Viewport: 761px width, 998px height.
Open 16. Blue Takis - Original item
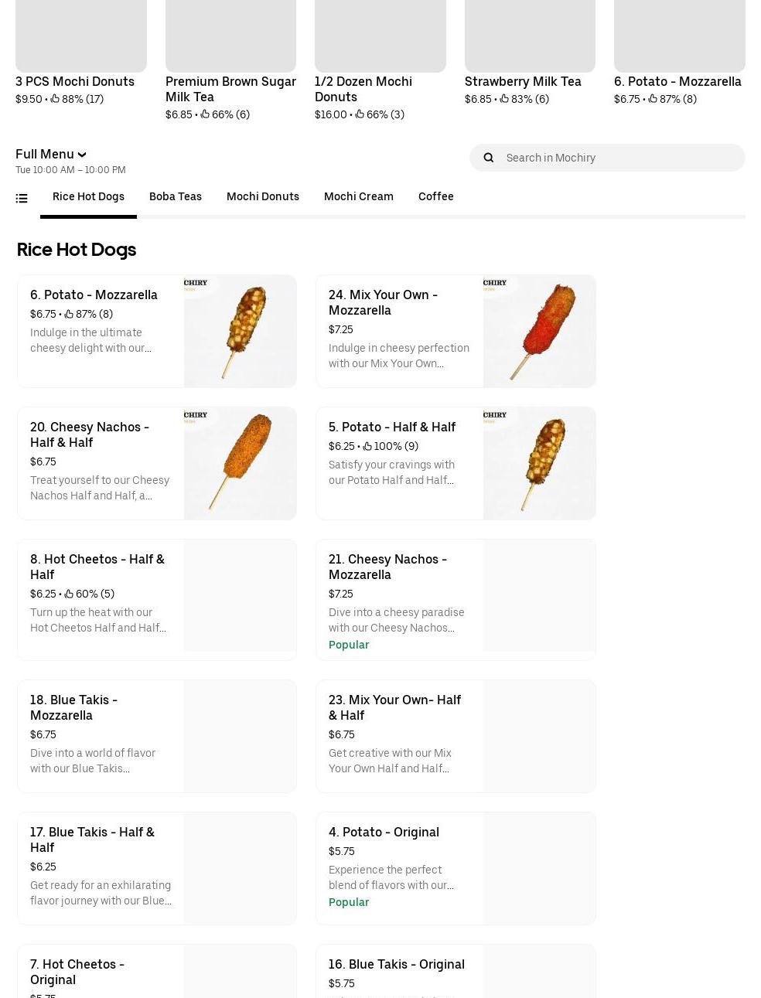pyautogui.click(x=456, y=972)
